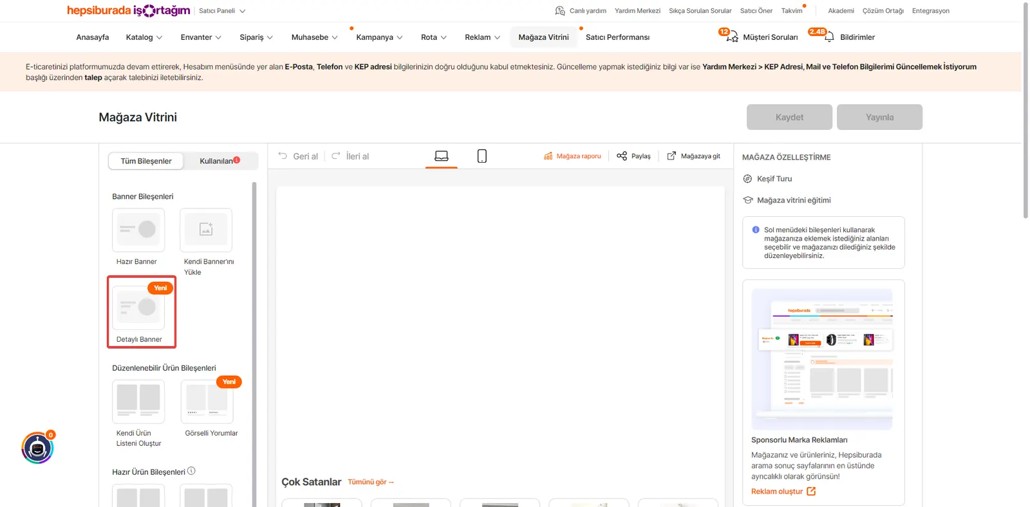Open Bildirimler bell icon
This screenshot has height=507, width=1030.
click(x=829, y=37)
